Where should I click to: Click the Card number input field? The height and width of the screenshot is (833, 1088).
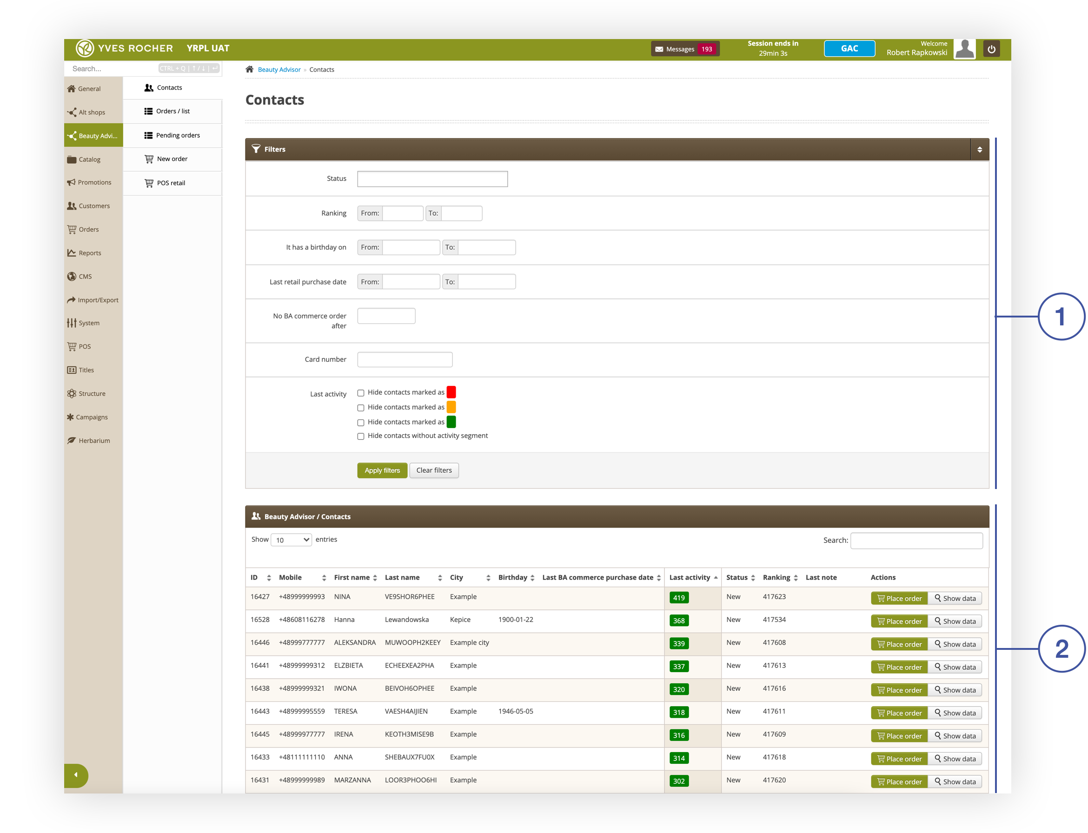pyautogui.click(x=405, y=360)
